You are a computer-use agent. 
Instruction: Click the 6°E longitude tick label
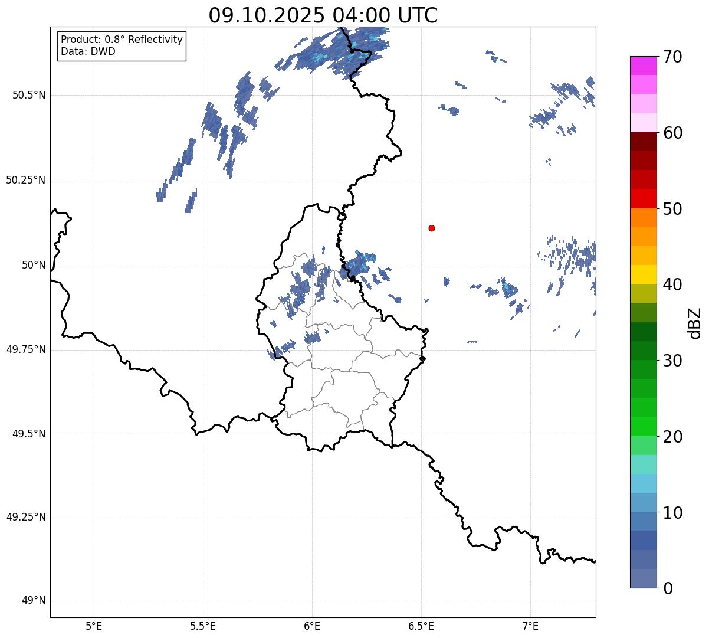(312, 626)
